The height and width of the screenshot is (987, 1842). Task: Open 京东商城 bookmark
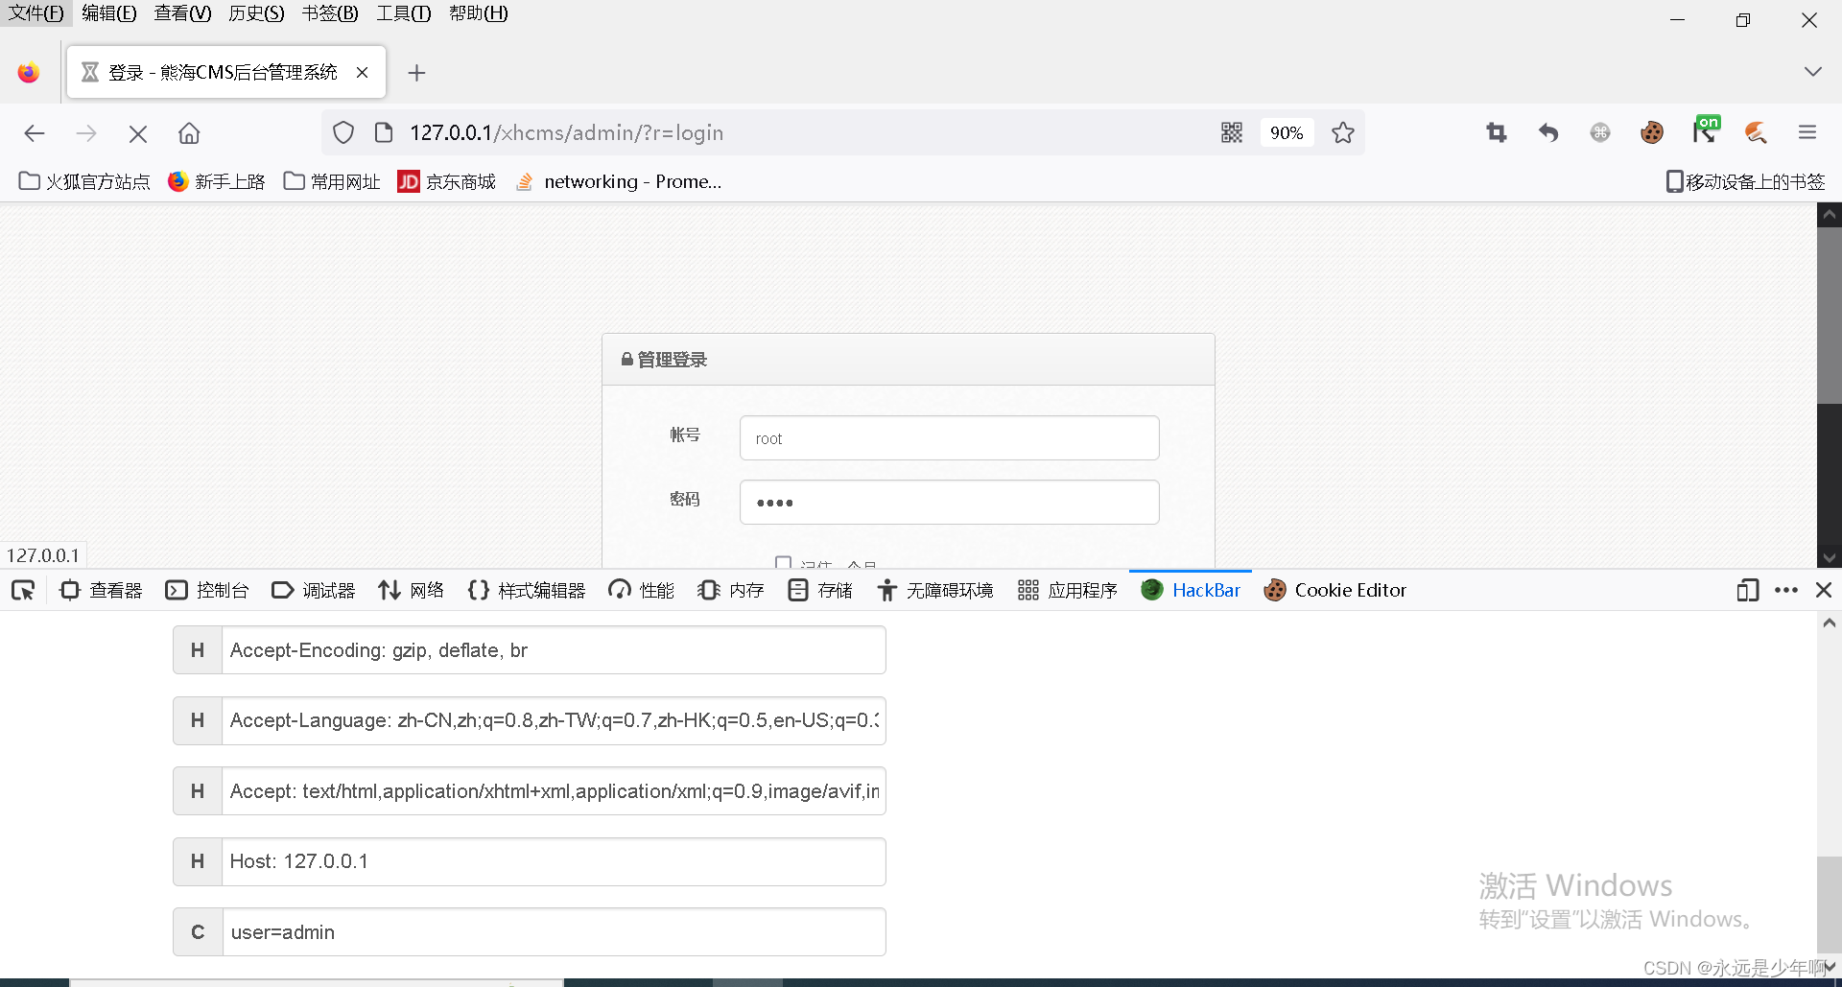(447, 181)
